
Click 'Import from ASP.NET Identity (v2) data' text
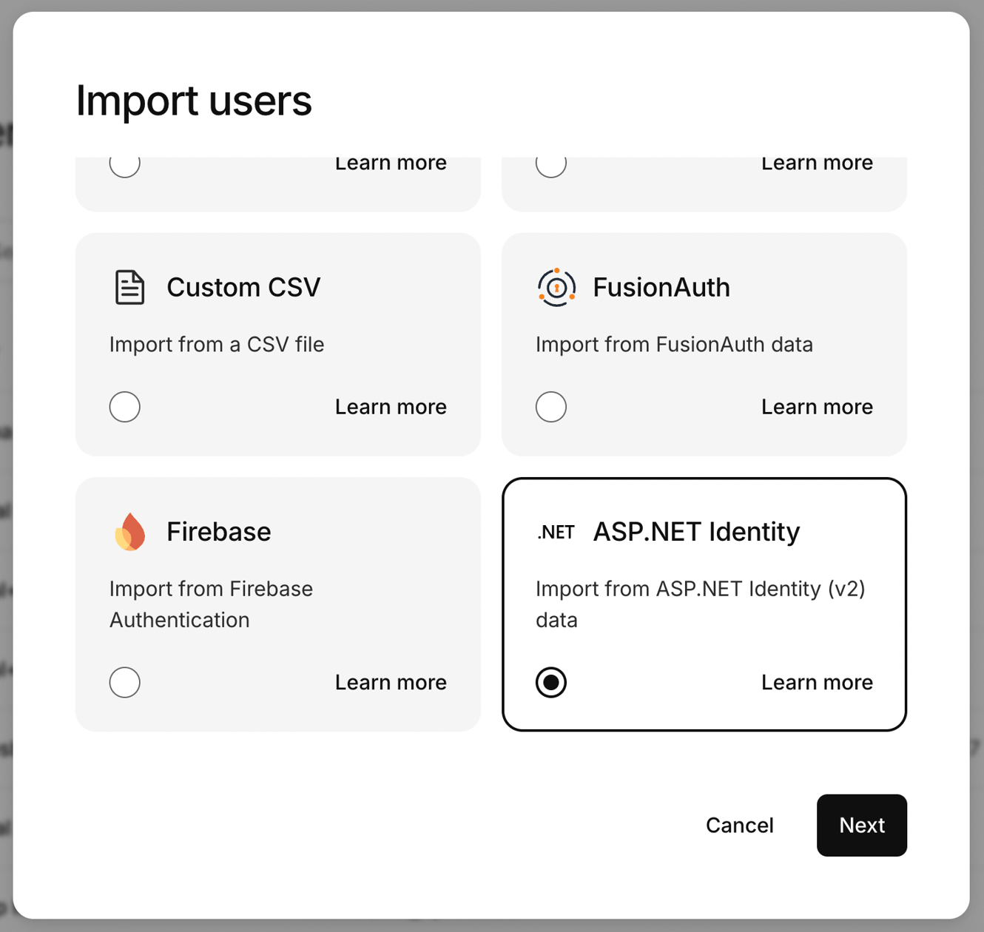pos(700,604)
